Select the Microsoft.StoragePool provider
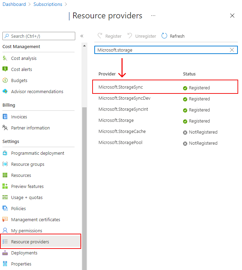Screen dimensions: 242x270 [x=120, y=142]
